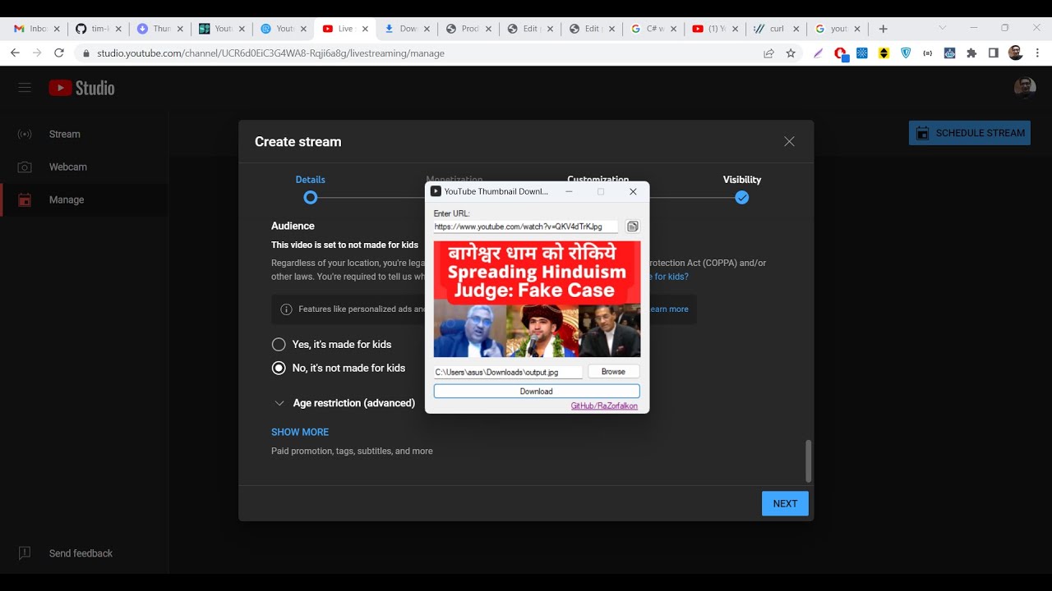Viewport: 1052px width, 591px height.
Task: Open the Webcam section in sidebar
Action: click(67, 167)
